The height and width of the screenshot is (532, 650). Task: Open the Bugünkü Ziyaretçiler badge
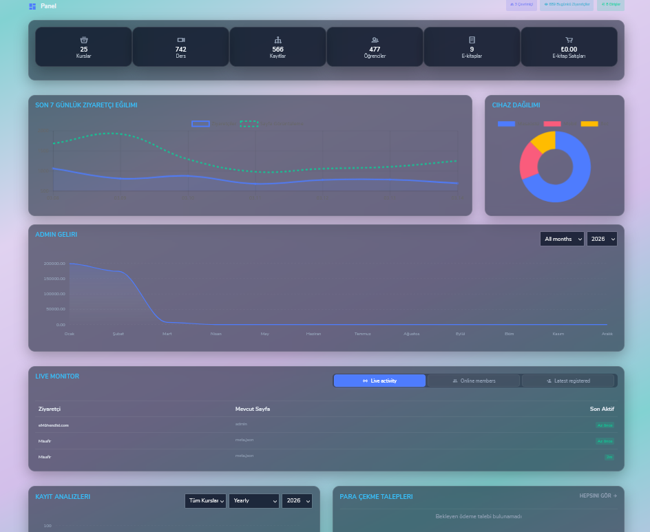click(x=567, y=5)
